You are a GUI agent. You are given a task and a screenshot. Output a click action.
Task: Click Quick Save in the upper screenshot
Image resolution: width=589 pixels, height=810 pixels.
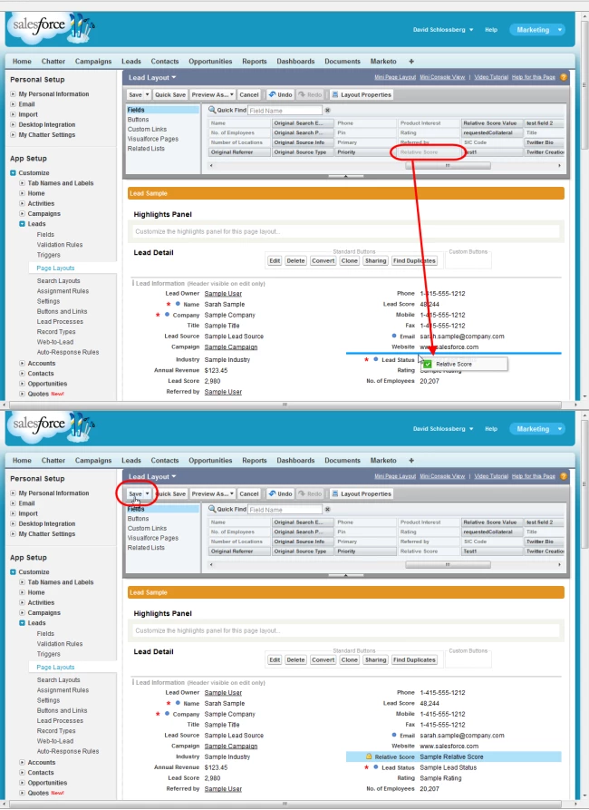pos(170,94)
